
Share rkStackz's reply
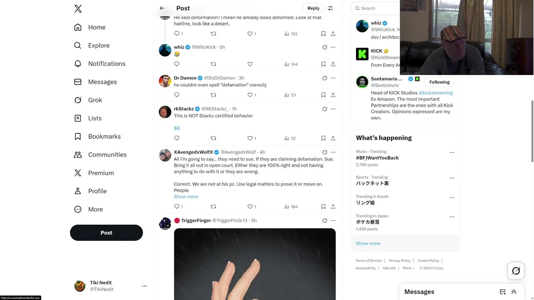click(x=333, y=138)
